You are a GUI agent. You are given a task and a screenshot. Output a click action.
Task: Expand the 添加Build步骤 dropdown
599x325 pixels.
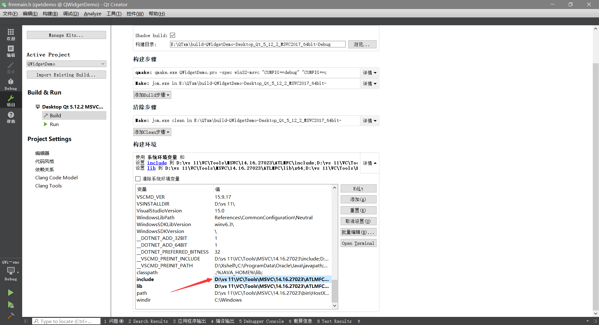(x=152, y=95)
